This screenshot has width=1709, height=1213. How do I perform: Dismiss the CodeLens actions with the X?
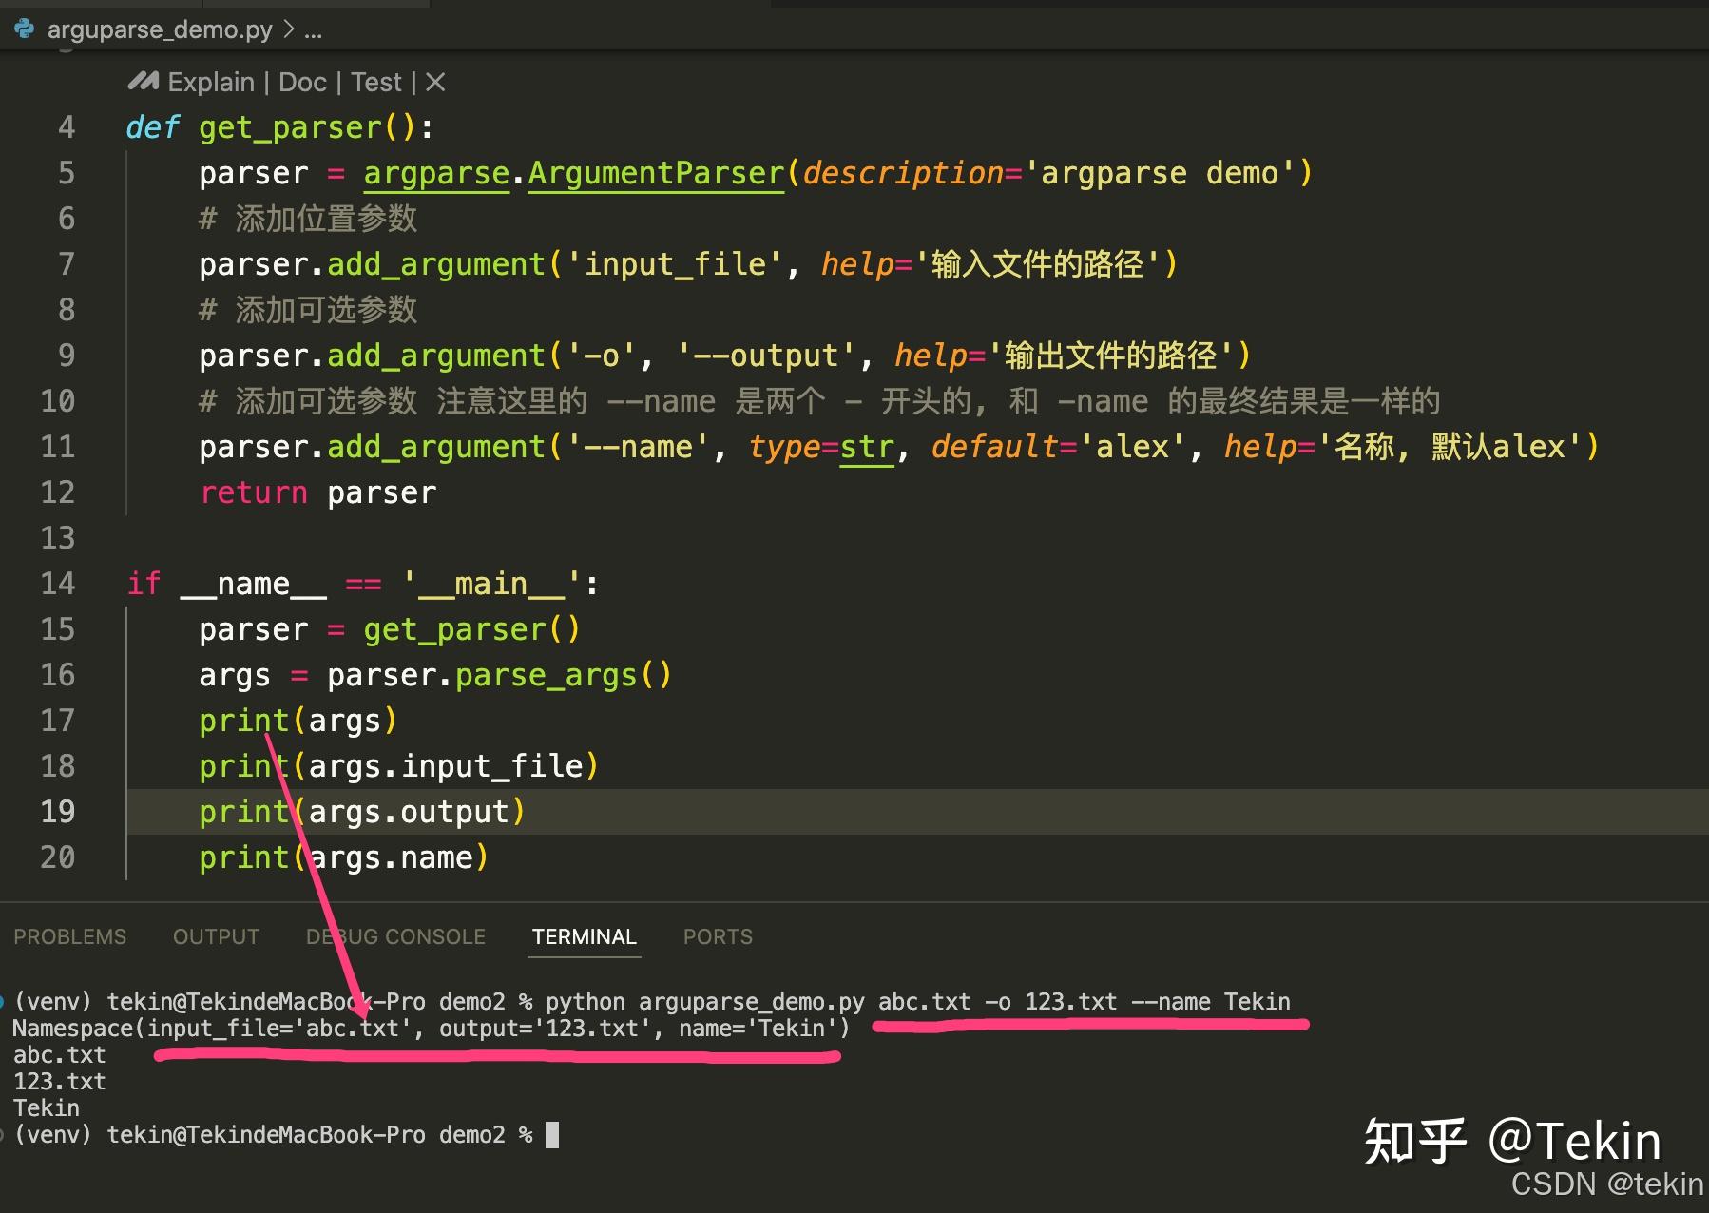435,82
